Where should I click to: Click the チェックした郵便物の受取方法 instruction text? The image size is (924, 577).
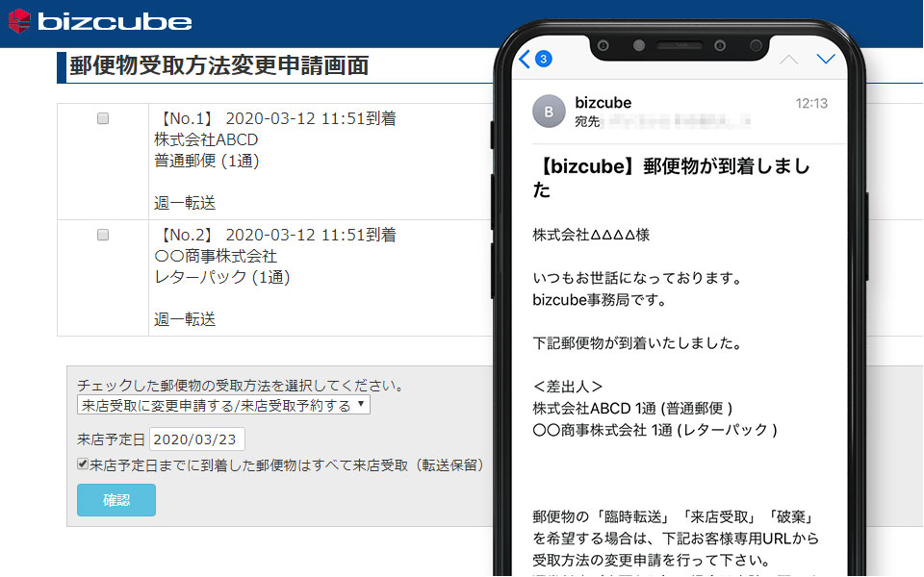(241, 386)
